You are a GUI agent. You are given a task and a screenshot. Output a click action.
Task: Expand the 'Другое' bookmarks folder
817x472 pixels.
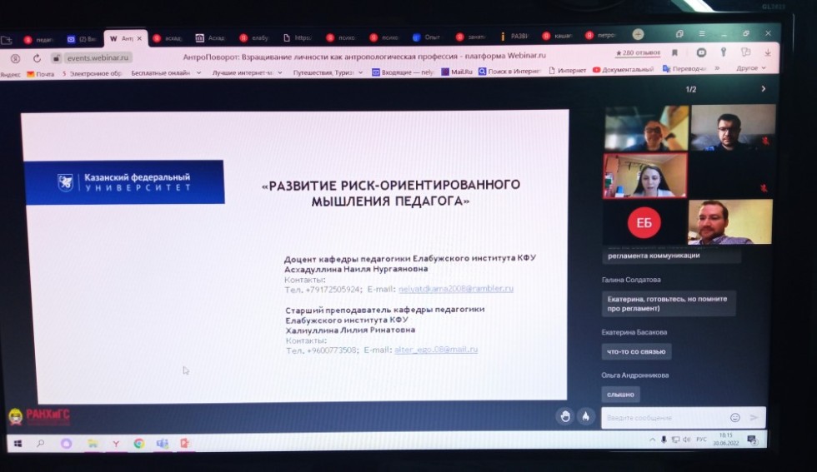pyautogui.click(x=750, y=68)
